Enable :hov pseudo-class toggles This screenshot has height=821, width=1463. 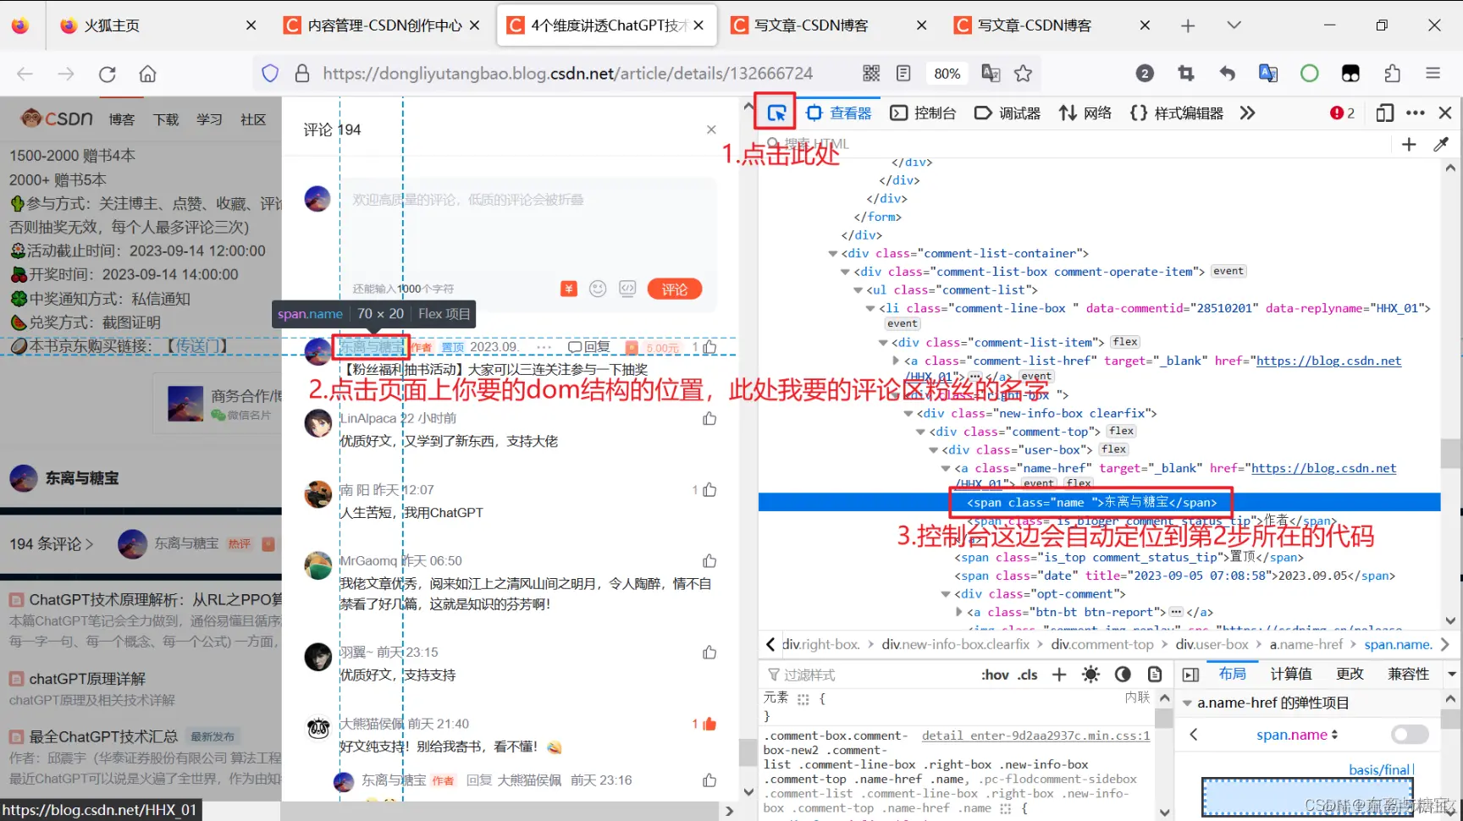pyautogui.click(x=994, y=674)
